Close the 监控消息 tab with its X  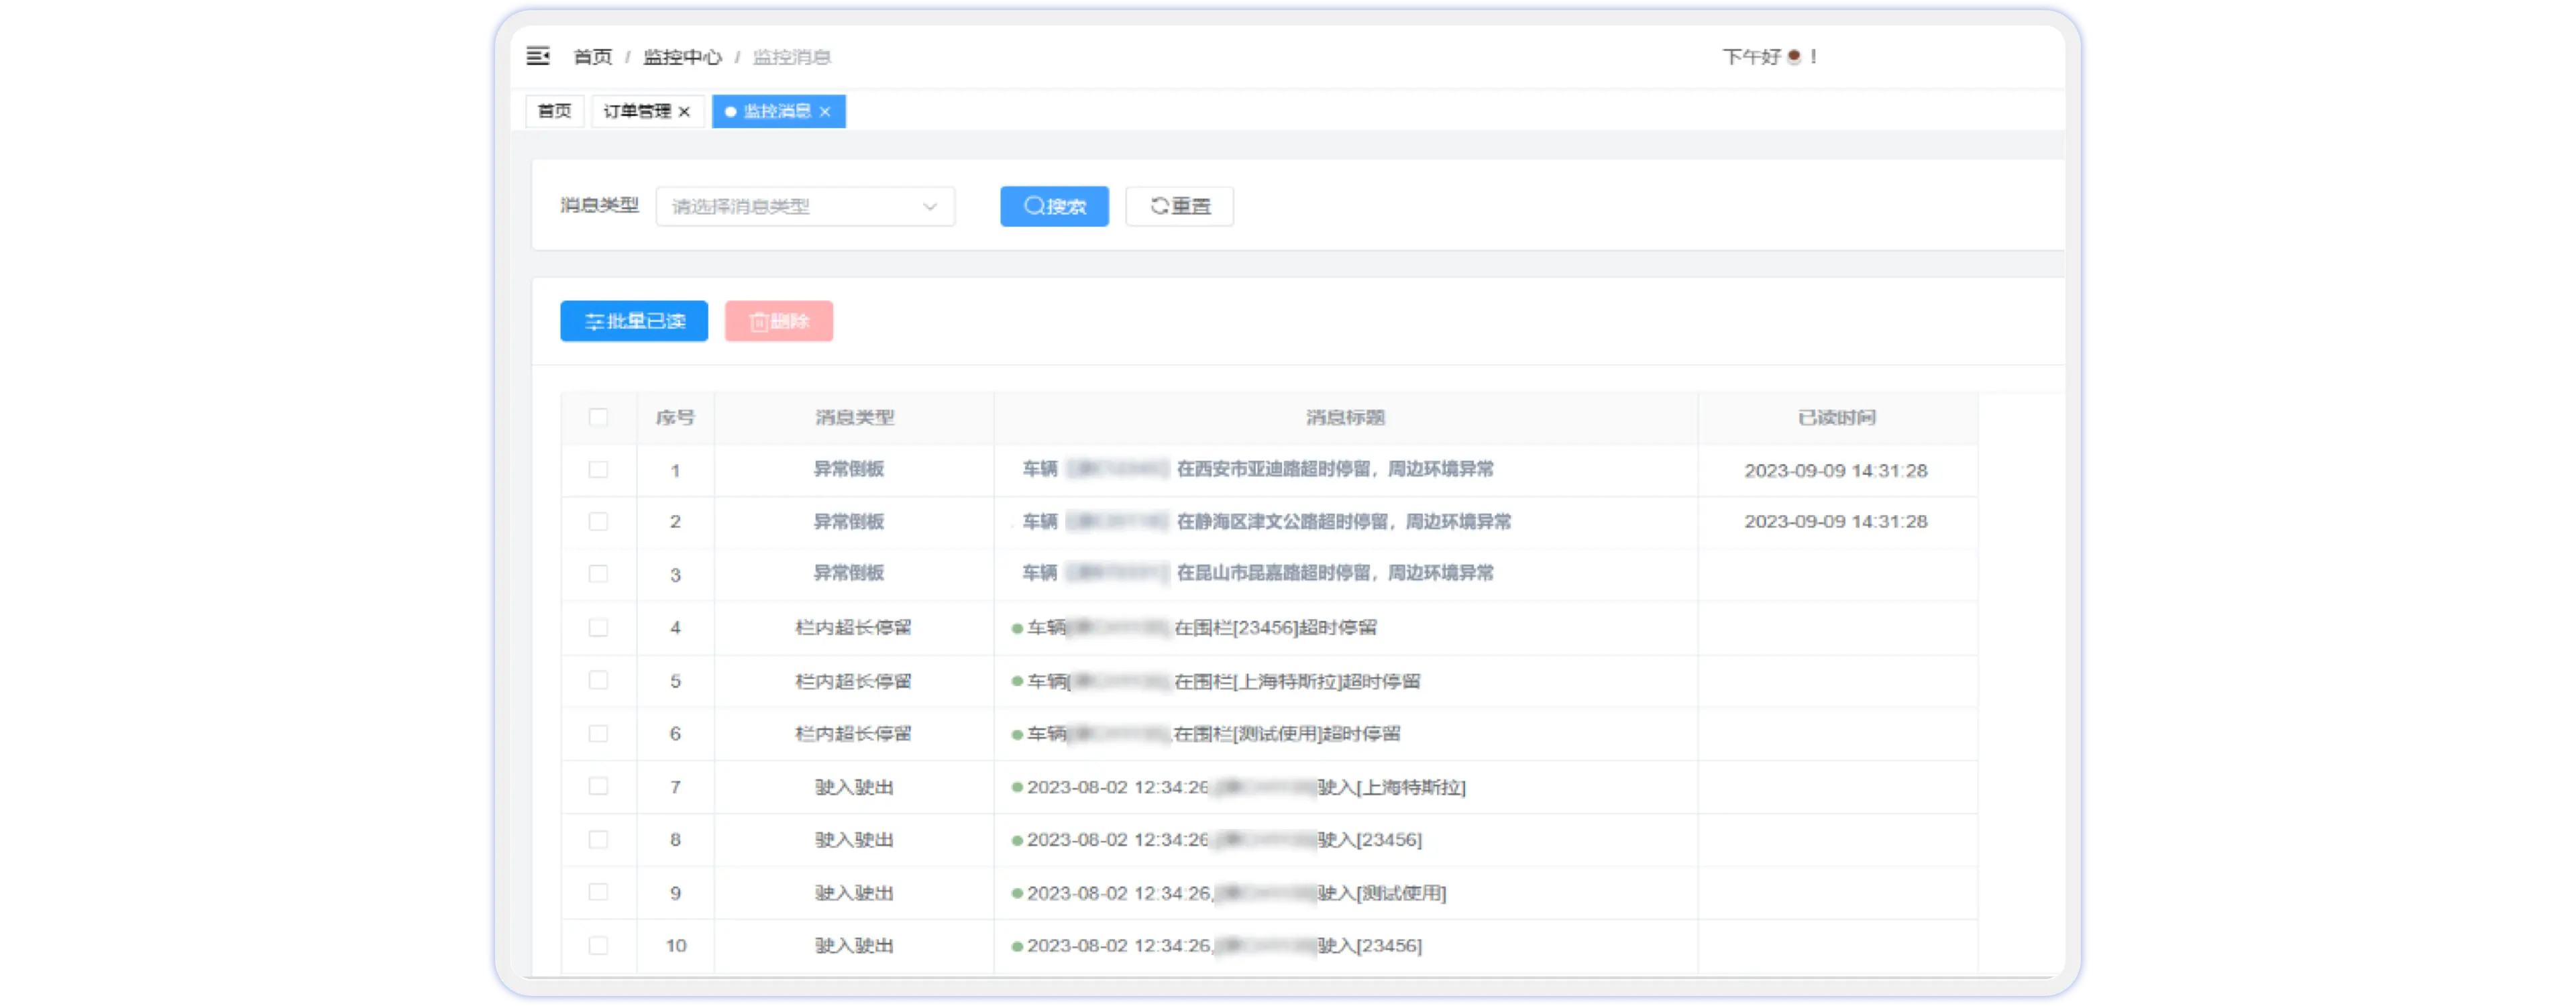(825, 112)
